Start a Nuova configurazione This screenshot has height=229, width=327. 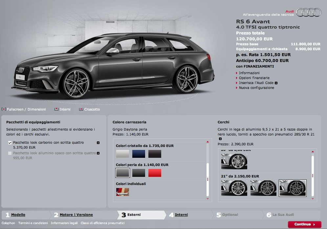256,88
